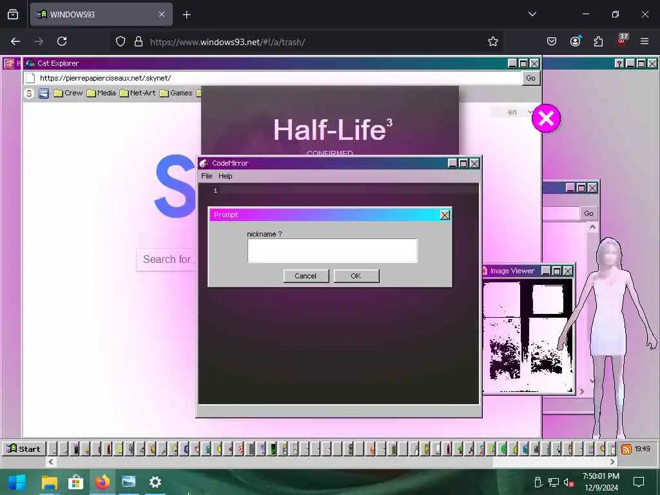The image size is (660, 495).
Task: Click left arrow of the taskbar horizontal scrollbar
Action: point(50,461)
